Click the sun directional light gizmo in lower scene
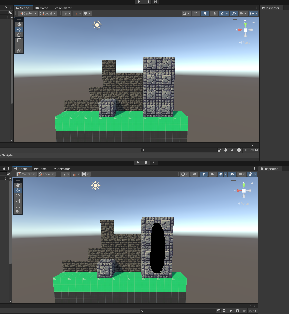 tap(95, 186)
